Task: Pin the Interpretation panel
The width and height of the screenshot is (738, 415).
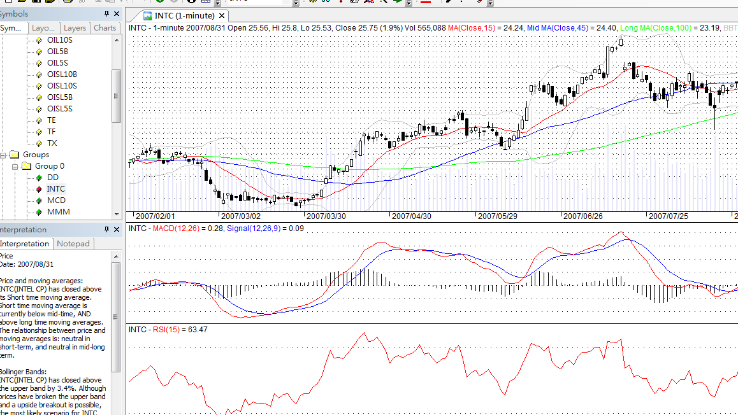Action: click(x=107, y=229)
